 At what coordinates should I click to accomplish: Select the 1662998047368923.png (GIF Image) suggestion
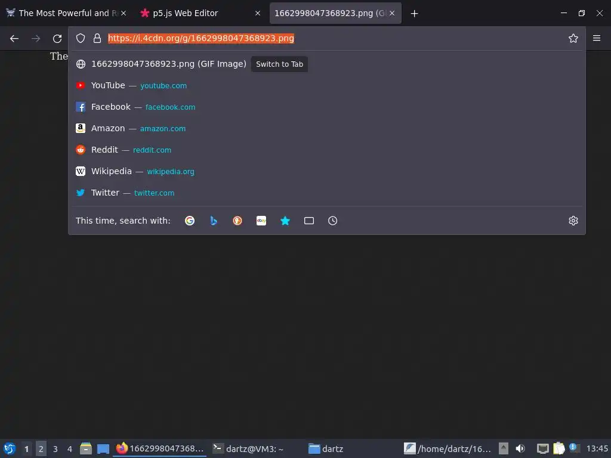point(327,64)
